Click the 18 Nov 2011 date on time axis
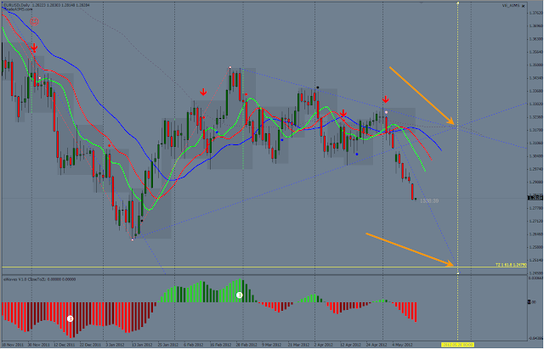 click(x=14, y=345)
